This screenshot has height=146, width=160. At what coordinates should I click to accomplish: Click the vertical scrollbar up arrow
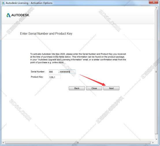pos(157,8)
